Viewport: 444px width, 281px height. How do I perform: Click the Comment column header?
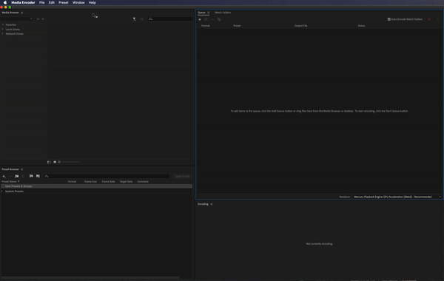[143, 181]
